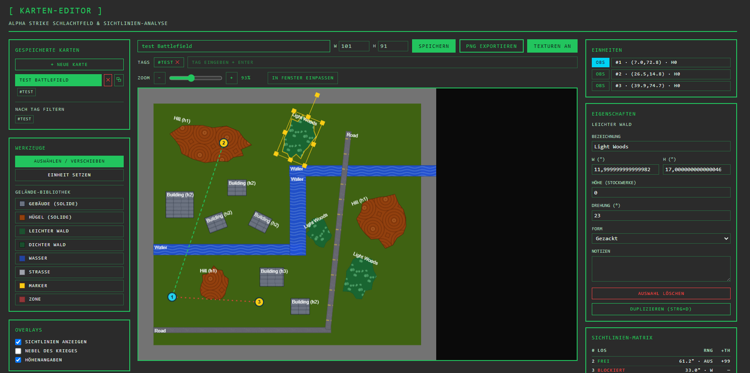Edit the map name field

234,46
